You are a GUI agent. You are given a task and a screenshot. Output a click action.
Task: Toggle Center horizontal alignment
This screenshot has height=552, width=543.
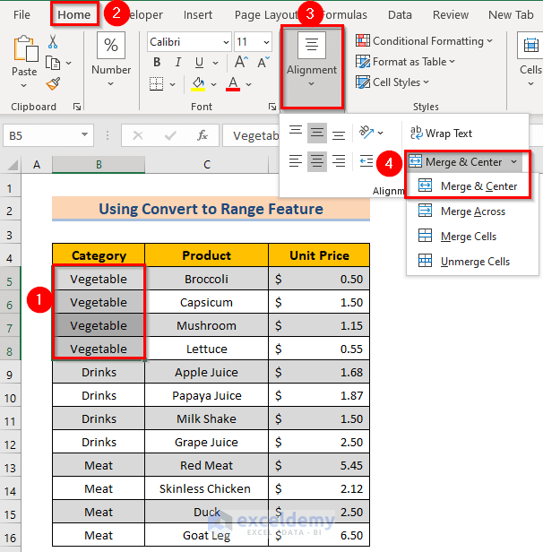317,161
